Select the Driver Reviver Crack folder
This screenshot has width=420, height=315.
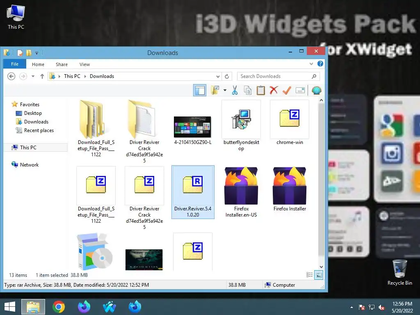click(x=144, y=131)
